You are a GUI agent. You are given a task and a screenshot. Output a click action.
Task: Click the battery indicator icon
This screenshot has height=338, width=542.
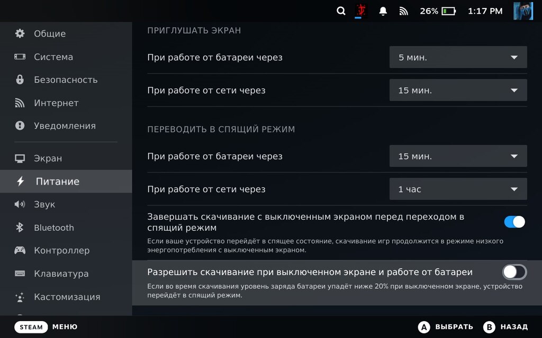click(448, 11)
